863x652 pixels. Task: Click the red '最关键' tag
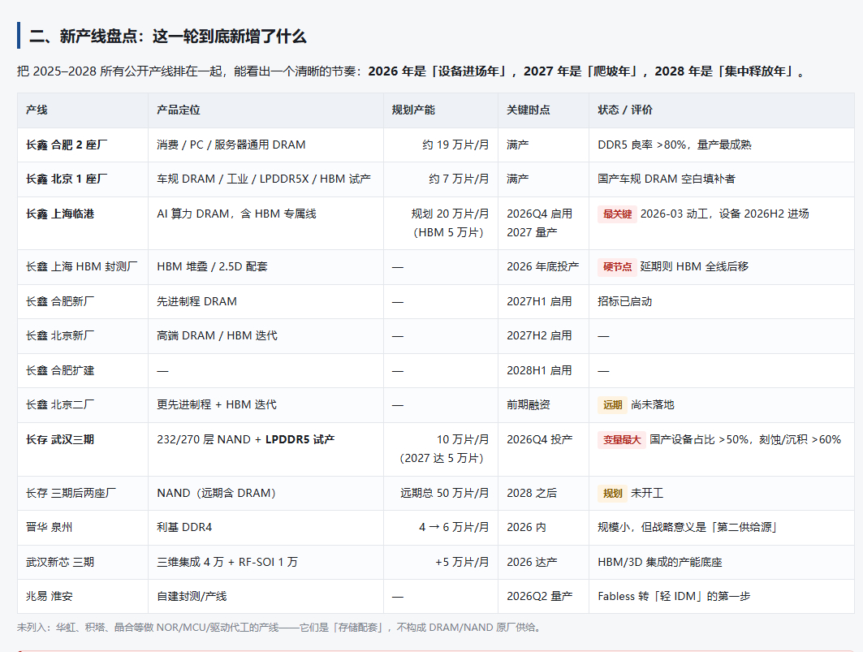tap(618, 214)
